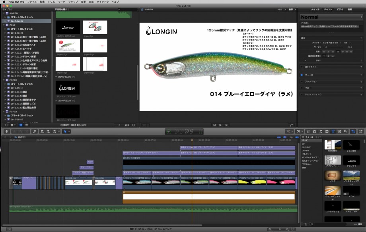Open the Effects browser
The width and height of the screenshot is (366, 232).
(x=308, y=131)
